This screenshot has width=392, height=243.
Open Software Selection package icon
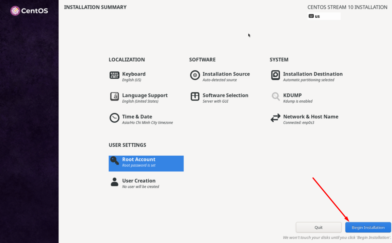195,96
